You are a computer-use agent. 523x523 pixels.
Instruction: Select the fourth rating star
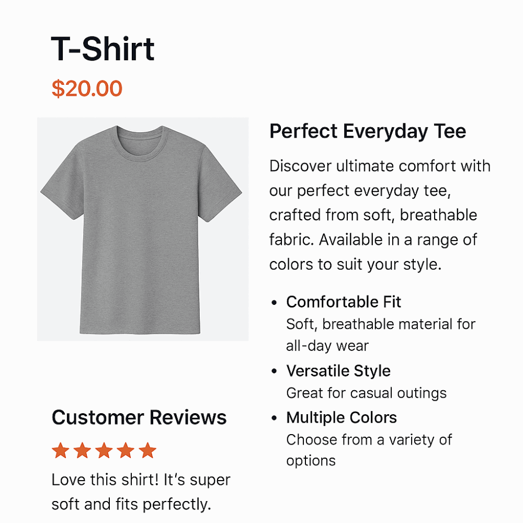[x=126, y=450]
